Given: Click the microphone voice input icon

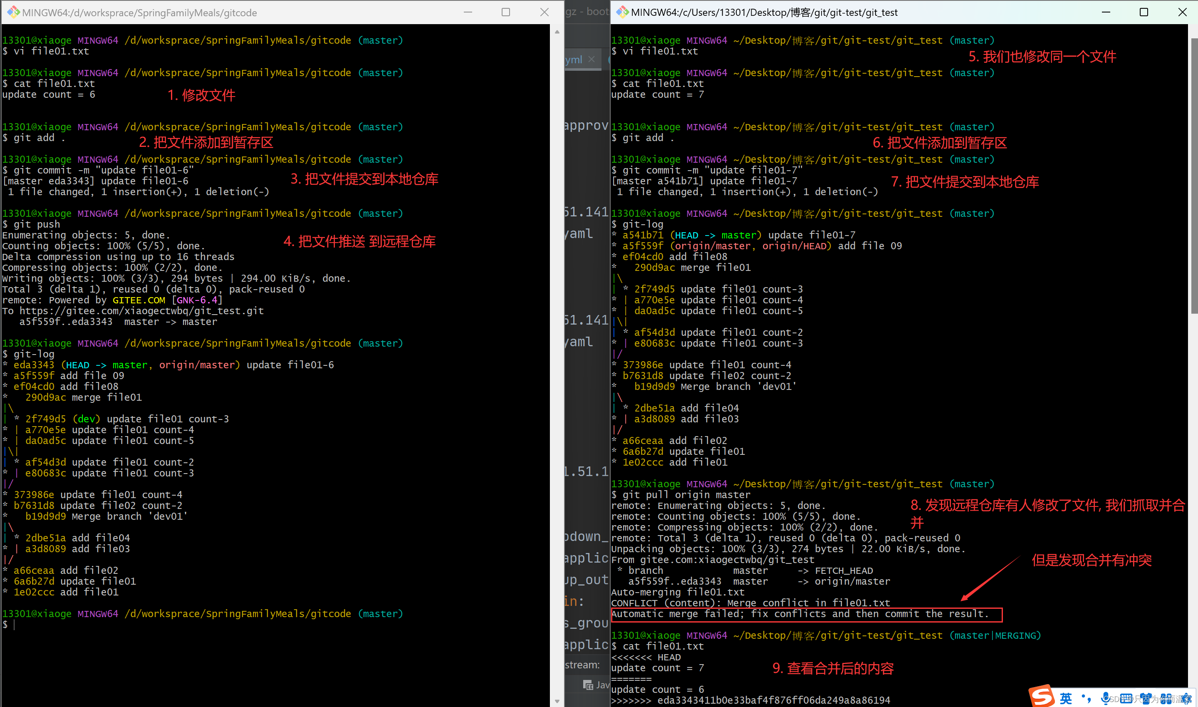Looking at the screenshot, I should (1105, 698).
